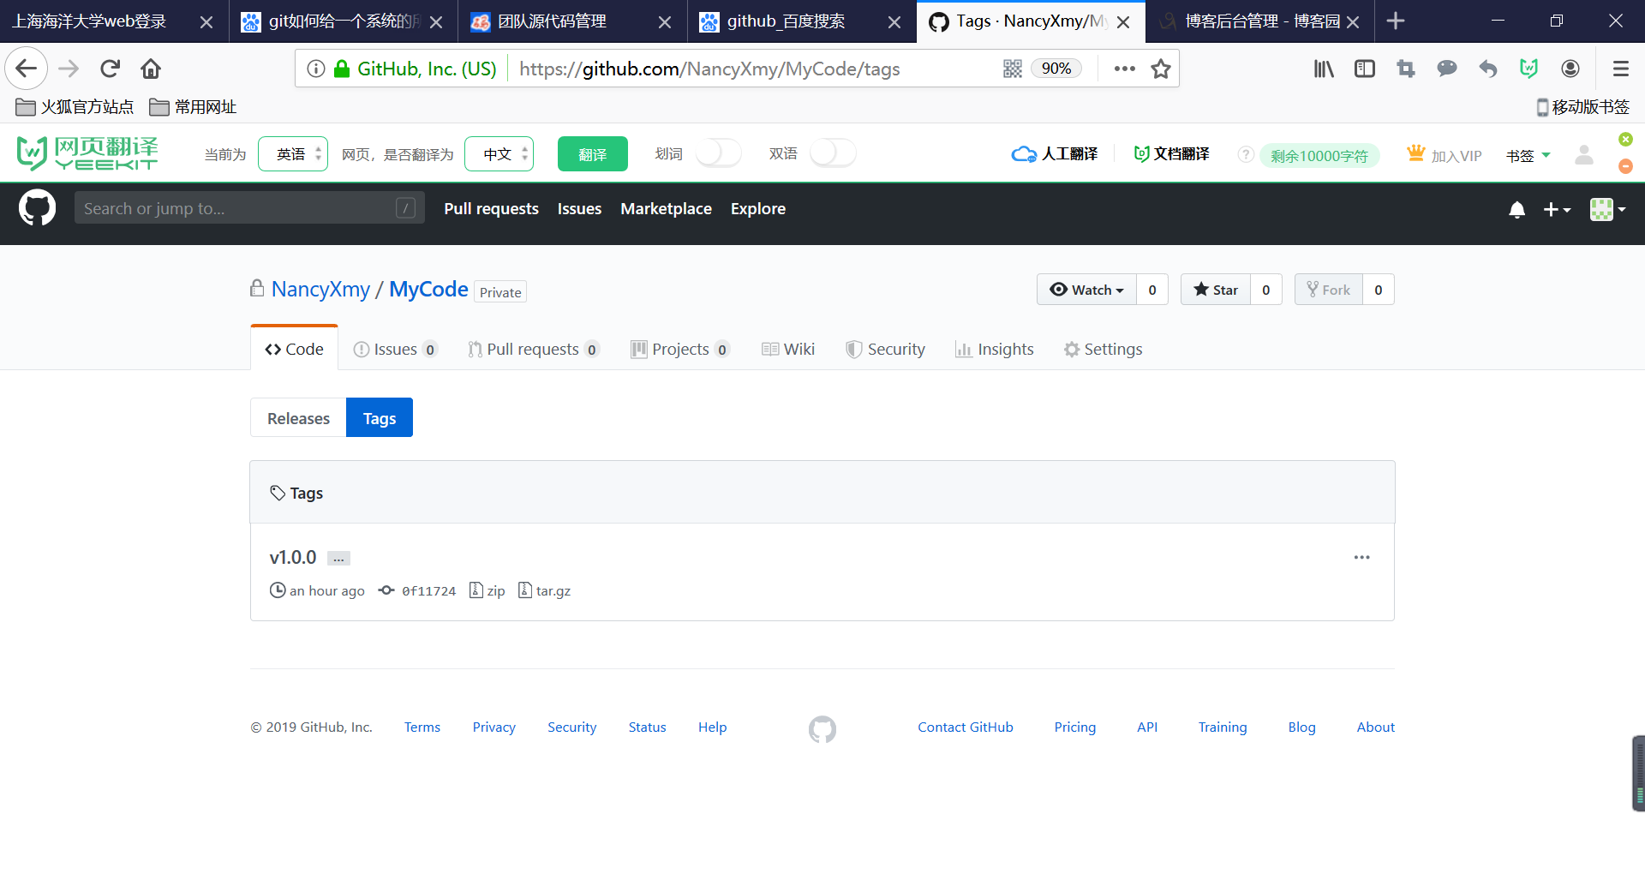
Task: Open the v1.0.0 tag link
Action: [x=293, y=558]
